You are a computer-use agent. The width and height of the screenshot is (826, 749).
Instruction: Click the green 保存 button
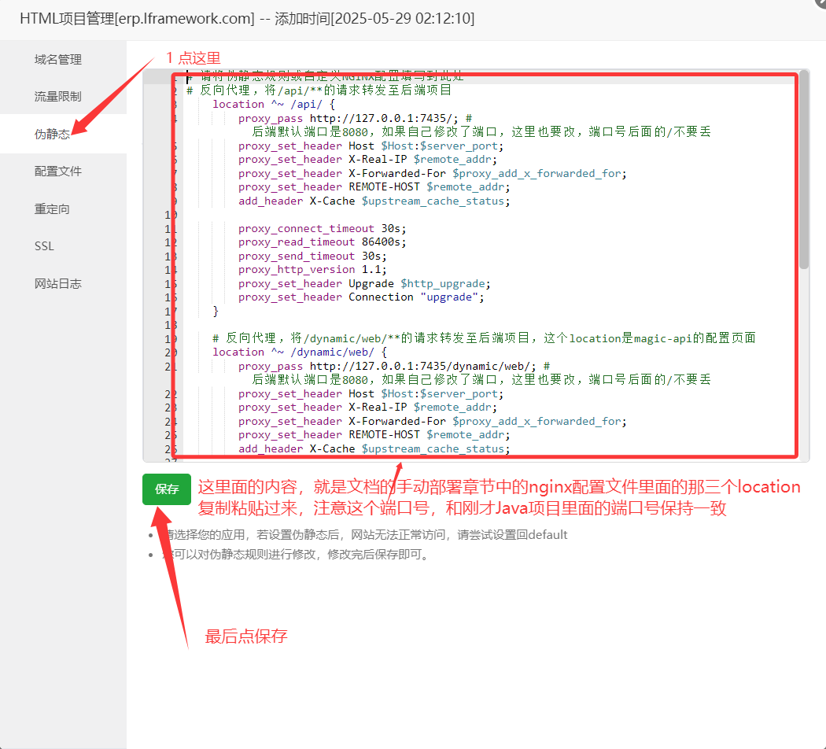[x=167, y=489]
